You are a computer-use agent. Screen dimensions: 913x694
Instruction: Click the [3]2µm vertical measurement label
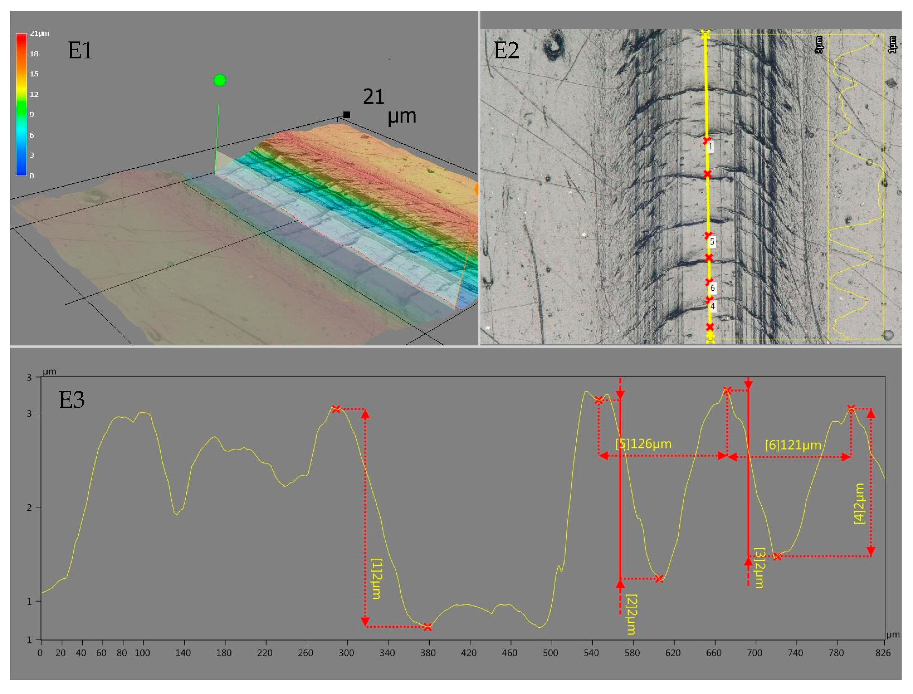(x=759, y=568)
